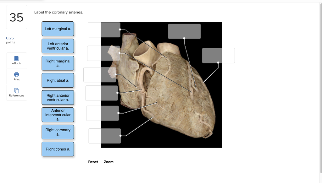This screenshot has height=183, width=322.
Task: Click the answer box on the right side
Action: coord(218,56)
